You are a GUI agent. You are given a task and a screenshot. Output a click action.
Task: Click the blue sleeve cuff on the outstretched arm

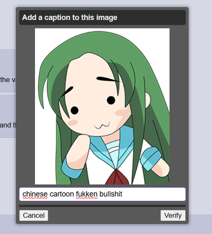151,159
